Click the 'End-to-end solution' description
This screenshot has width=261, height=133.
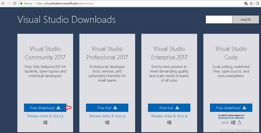[169, 73]
